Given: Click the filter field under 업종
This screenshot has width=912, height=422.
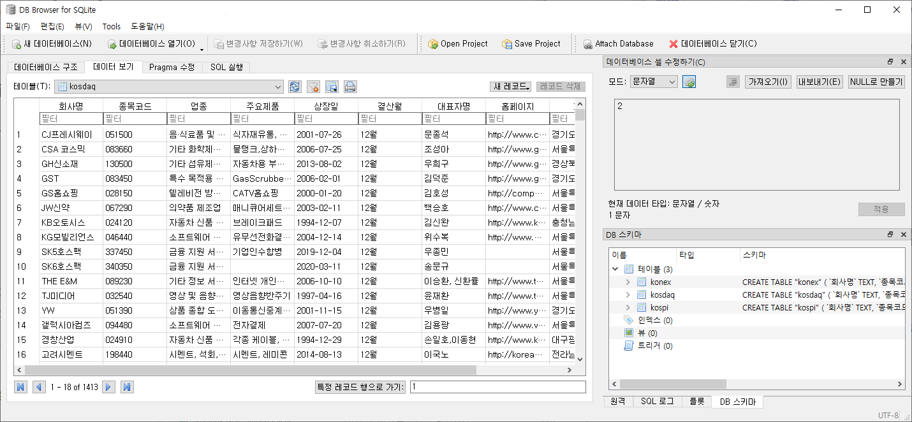Looking at the screenshot, I should pos(198,119).
